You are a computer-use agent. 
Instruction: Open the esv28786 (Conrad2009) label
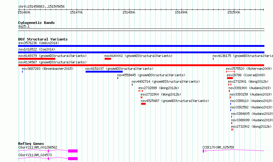pyautogui.click(x=246, y=75)
